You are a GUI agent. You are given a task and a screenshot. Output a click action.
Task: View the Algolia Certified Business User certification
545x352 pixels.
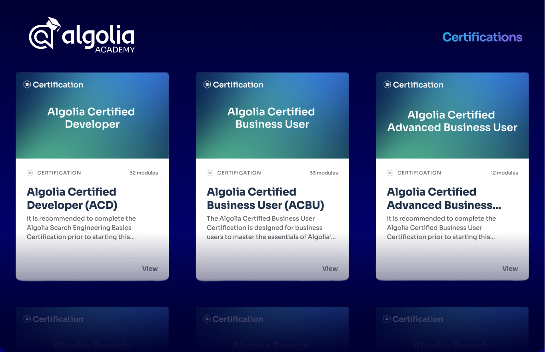pyautogui.click(x=330, y=268)
